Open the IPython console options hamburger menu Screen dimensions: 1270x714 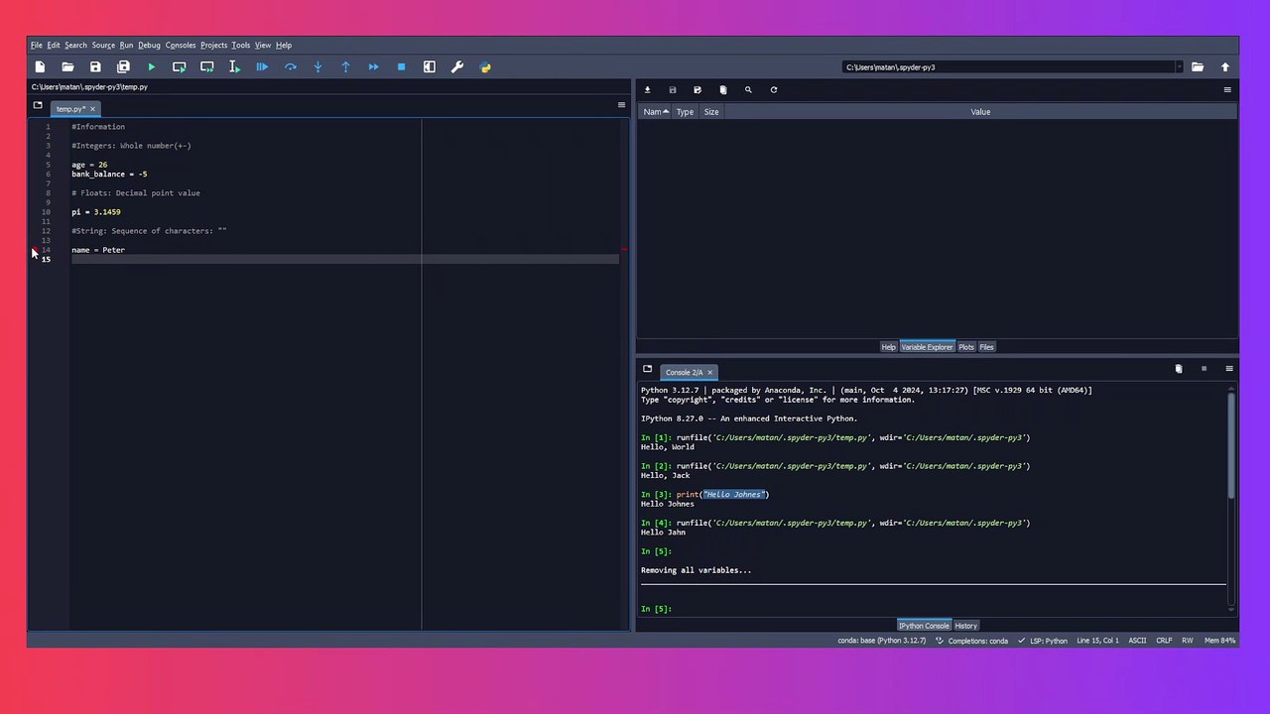pos(1228,369)
